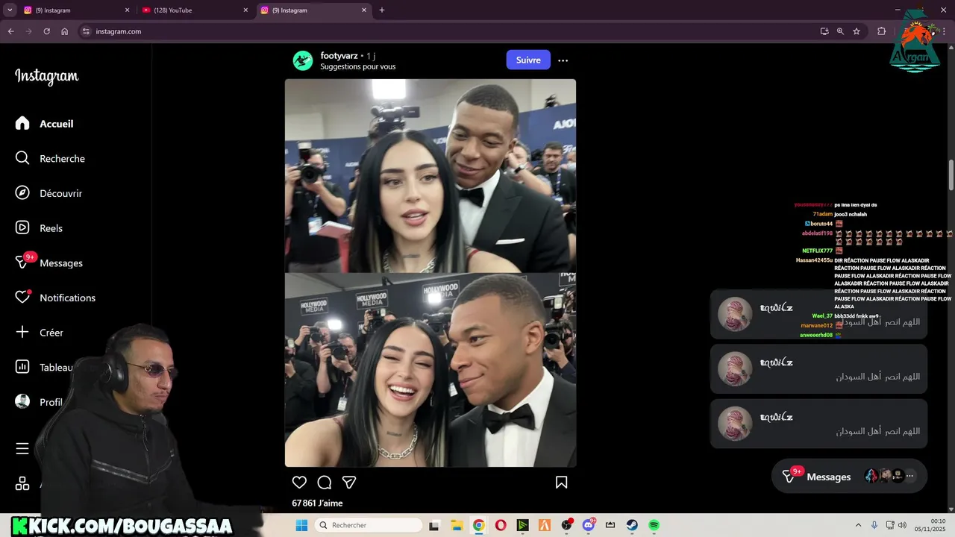955x537 pixels.
Task: Open the browser extensions puzzle icon
Action: click(881, 31)
